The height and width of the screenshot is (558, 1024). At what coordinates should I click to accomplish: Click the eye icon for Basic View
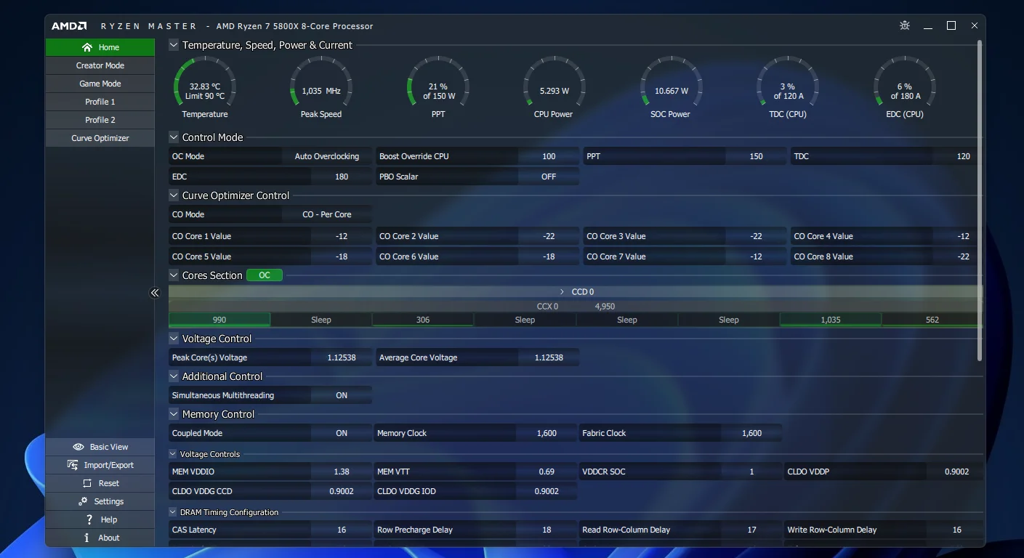point(78,447)
